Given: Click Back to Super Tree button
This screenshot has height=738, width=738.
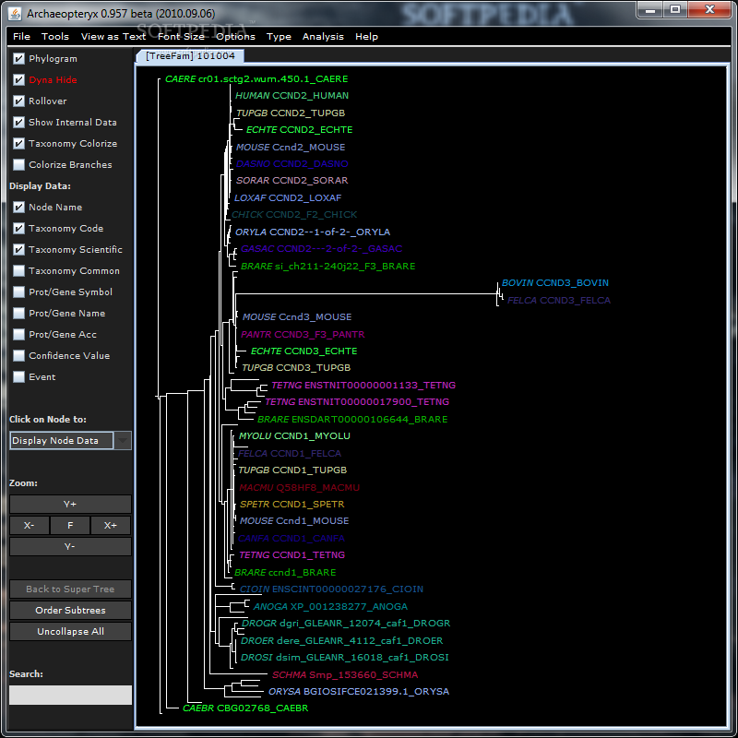Looking at the screenshot, I should 70,589.
